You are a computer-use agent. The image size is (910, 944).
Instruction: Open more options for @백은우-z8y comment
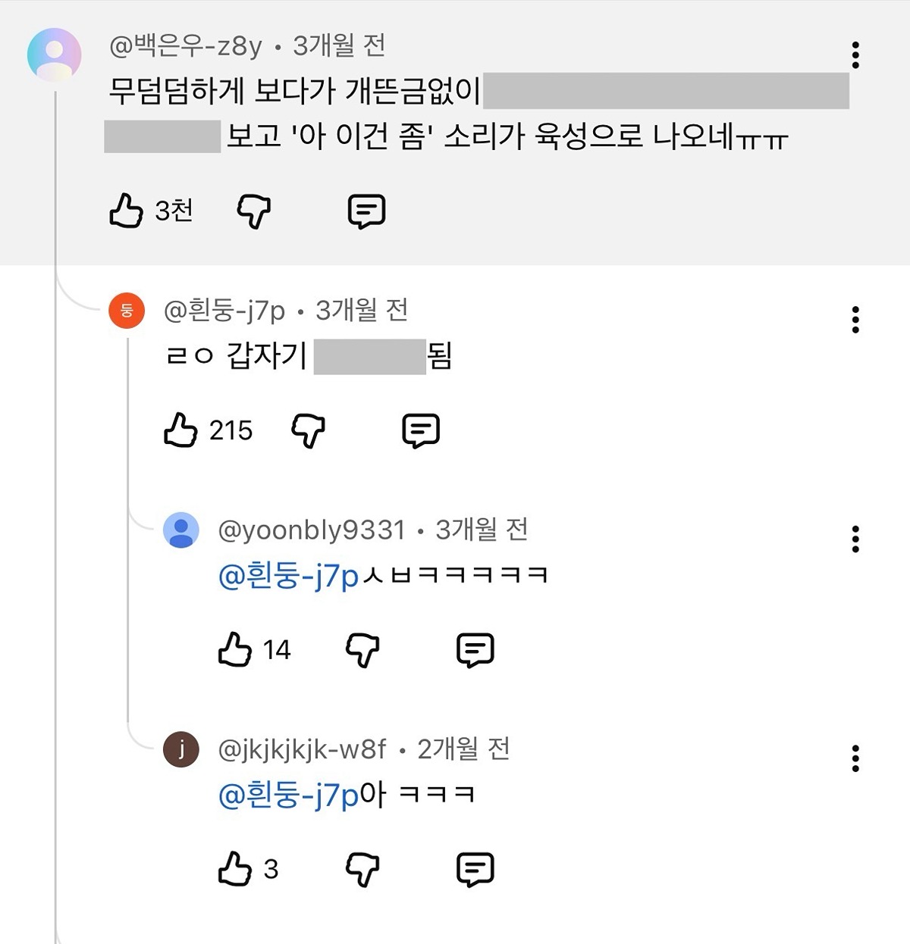[855, 55]
